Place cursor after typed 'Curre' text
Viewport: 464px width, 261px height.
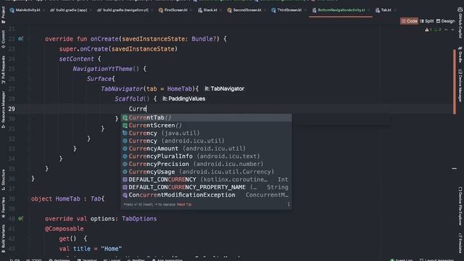[146, 109]
